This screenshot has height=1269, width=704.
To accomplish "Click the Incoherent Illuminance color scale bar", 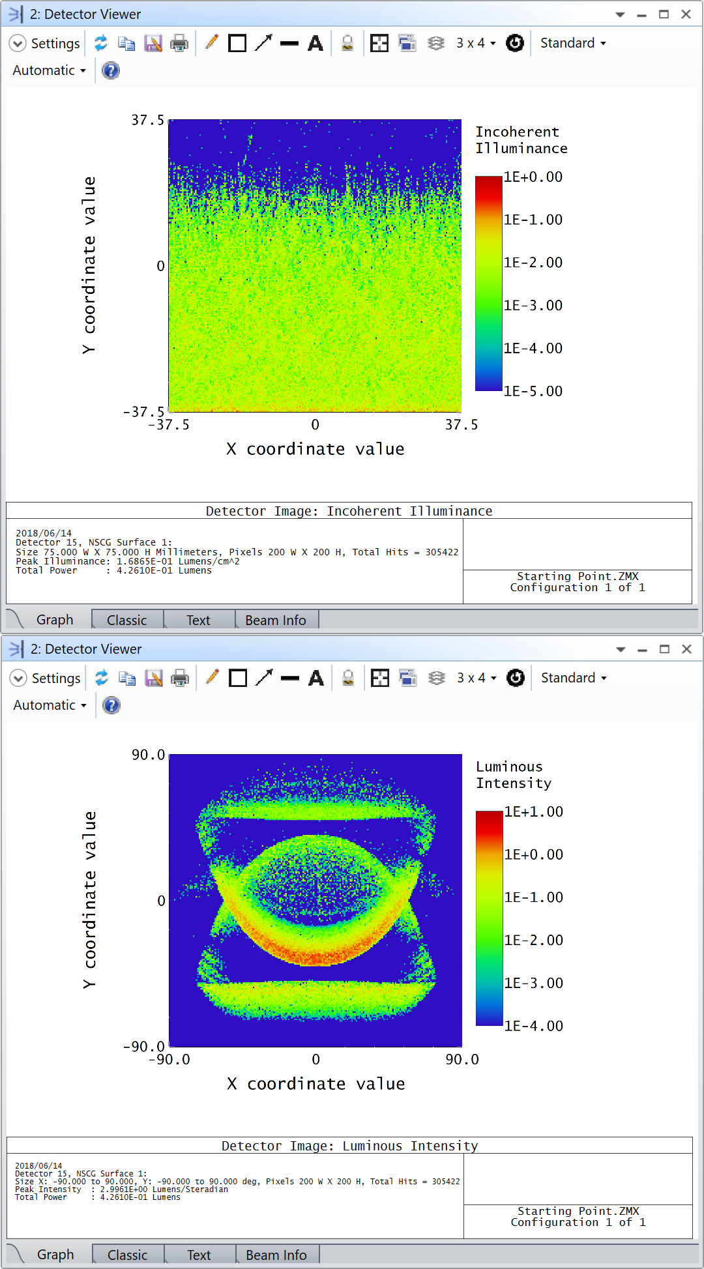I will coord(488,284).
